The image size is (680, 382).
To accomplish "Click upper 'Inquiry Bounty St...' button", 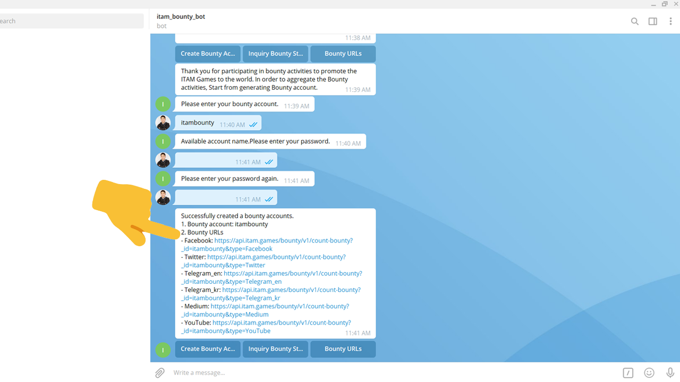I will pos(275,54).
